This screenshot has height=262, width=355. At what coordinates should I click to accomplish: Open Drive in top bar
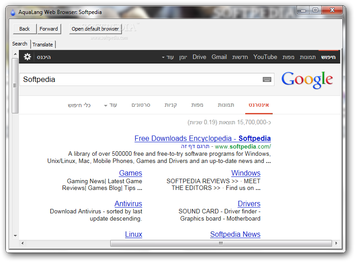click(x=199, y=57)
